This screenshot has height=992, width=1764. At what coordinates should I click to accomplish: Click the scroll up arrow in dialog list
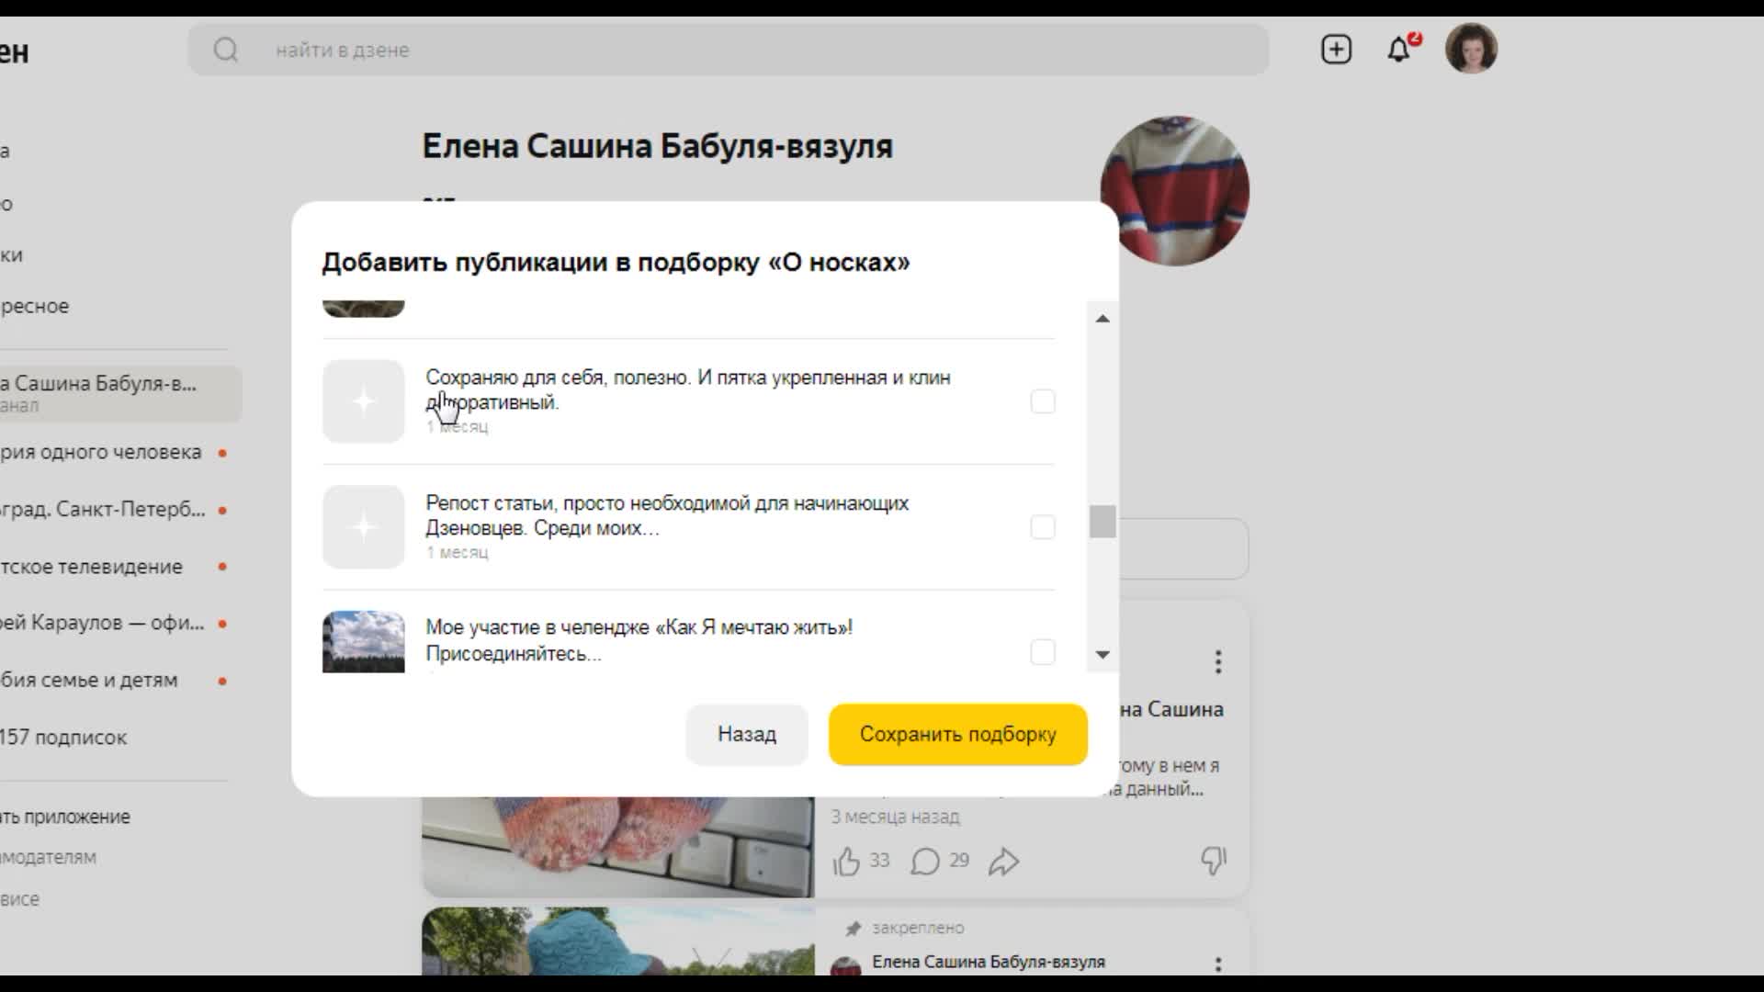click(x=1102, y=319)
